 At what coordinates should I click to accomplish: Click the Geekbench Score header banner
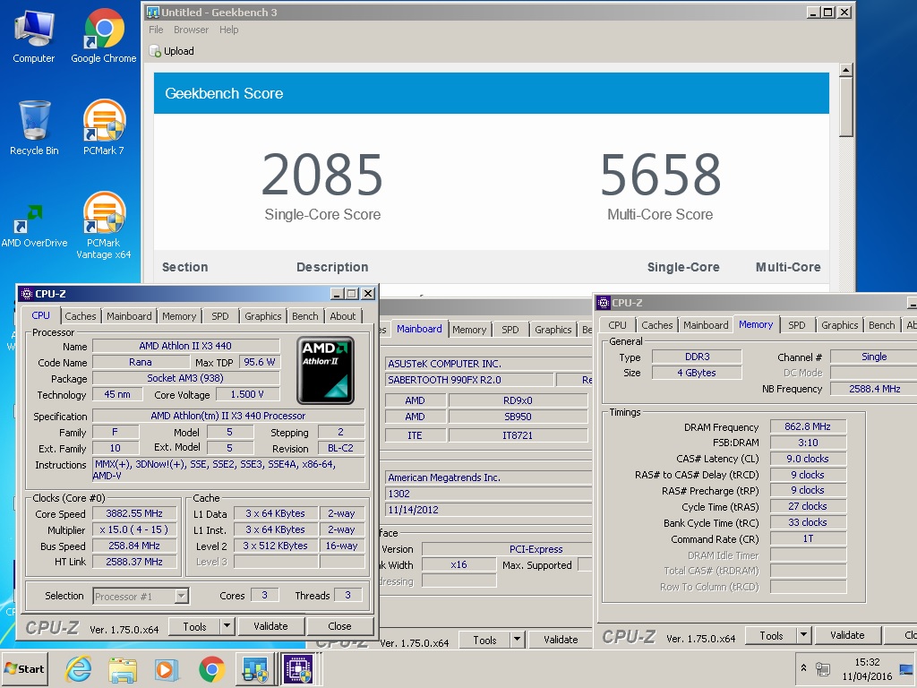click(492, 93)
